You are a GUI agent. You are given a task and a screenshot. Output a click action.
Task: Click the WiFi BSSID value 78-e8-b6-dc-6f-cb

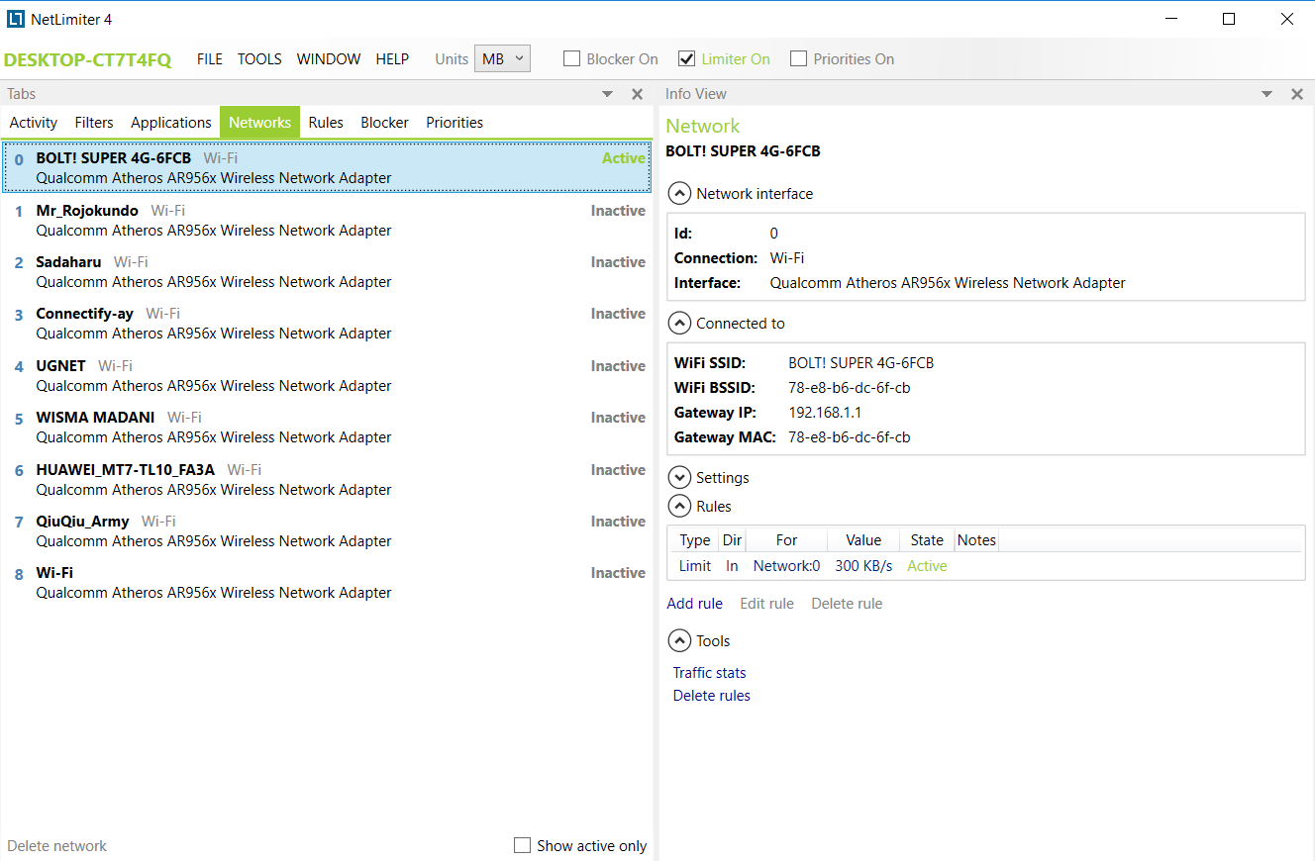(850, 388)
